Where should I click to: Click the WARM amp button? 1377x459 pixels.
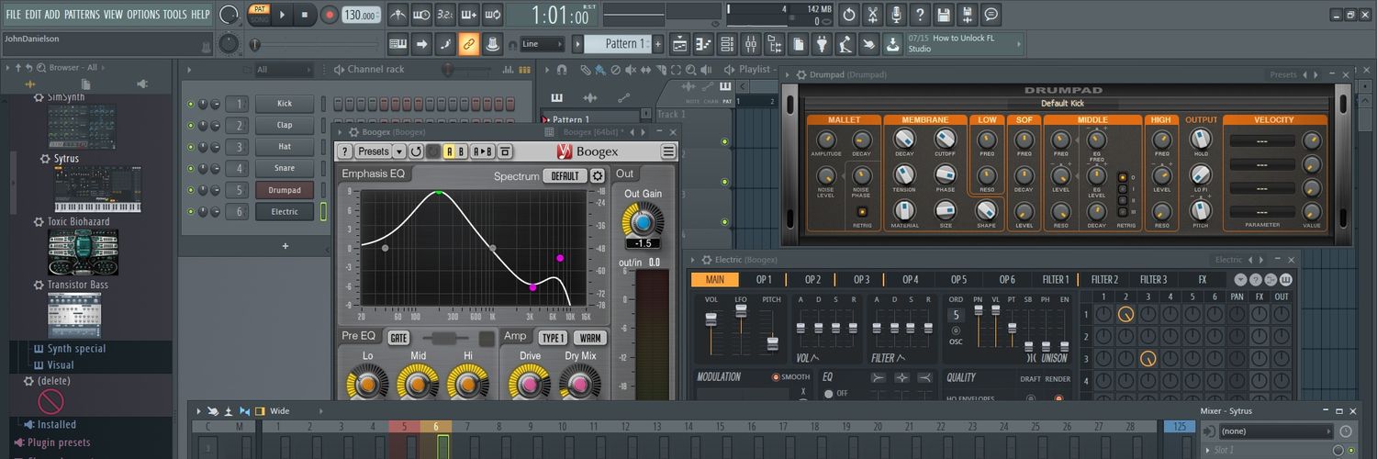pos(591,338)
